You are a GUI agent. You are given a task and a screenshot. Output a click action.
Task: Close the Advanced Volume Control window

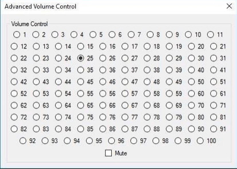(229, 6)
